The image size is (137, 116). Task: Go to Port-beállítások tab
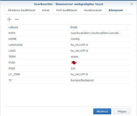point(67,10)
